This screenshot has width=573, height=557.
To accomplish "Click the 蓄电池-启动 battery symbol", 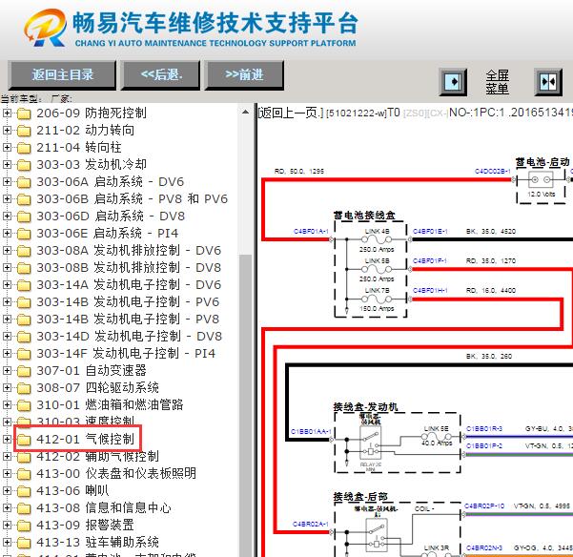I will pos(541,180).
